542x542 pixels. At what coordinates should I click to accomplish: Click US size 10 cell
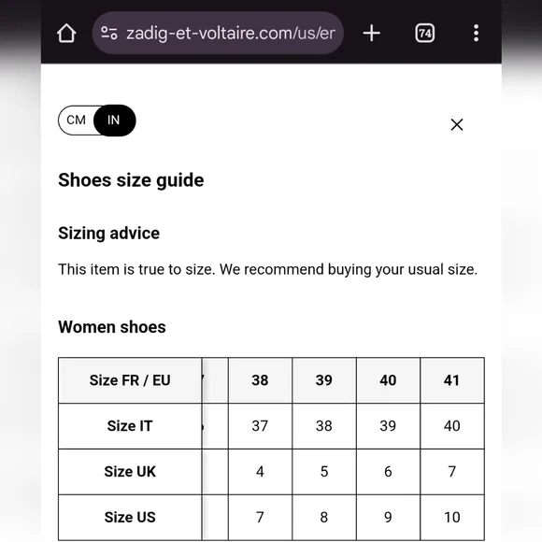coord(451,517)
